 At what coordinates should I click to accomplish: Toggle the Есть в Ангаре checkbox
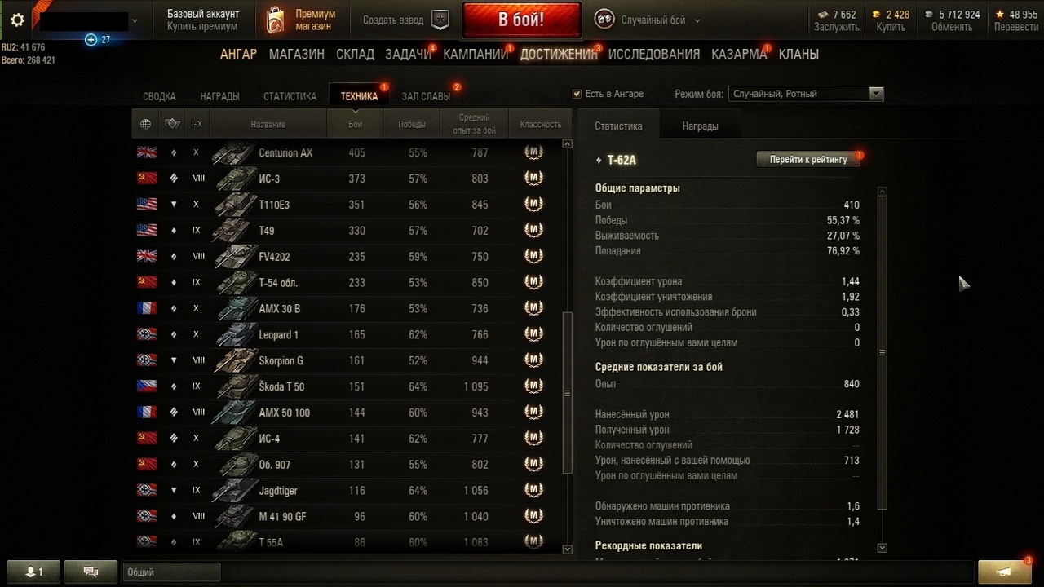[577, 94]
